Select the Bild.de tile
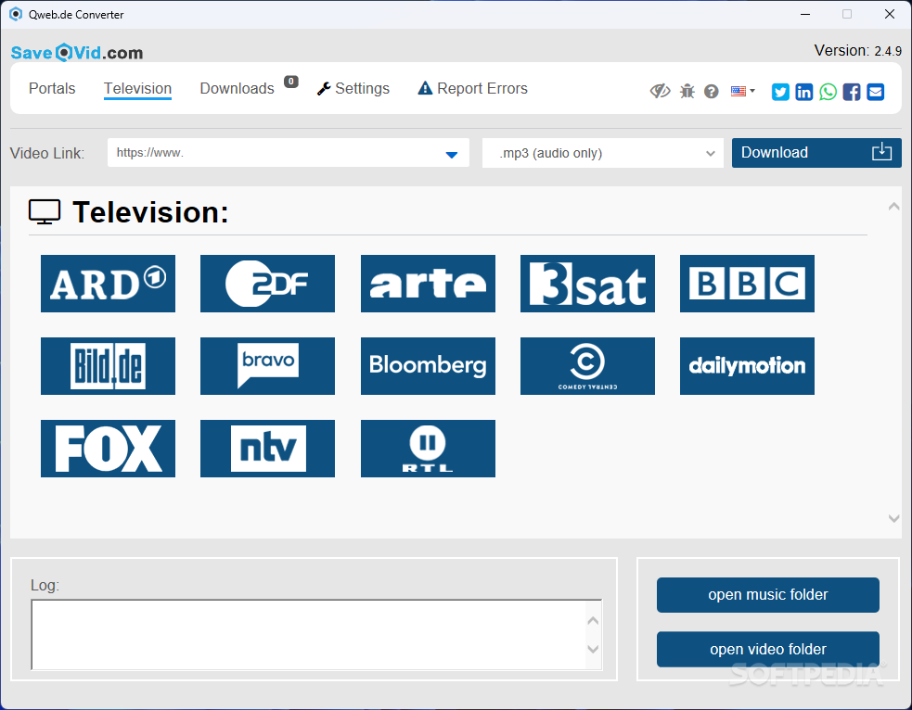This screenshot has height=710, width=912. [x=108, y=366]
